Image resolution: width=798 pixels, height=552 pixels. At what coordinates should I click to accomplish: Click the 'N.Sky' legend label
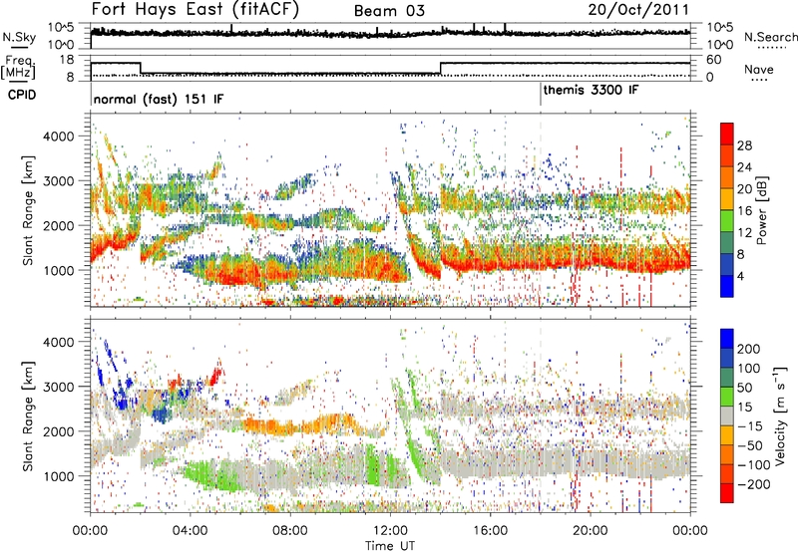(19, 37)
